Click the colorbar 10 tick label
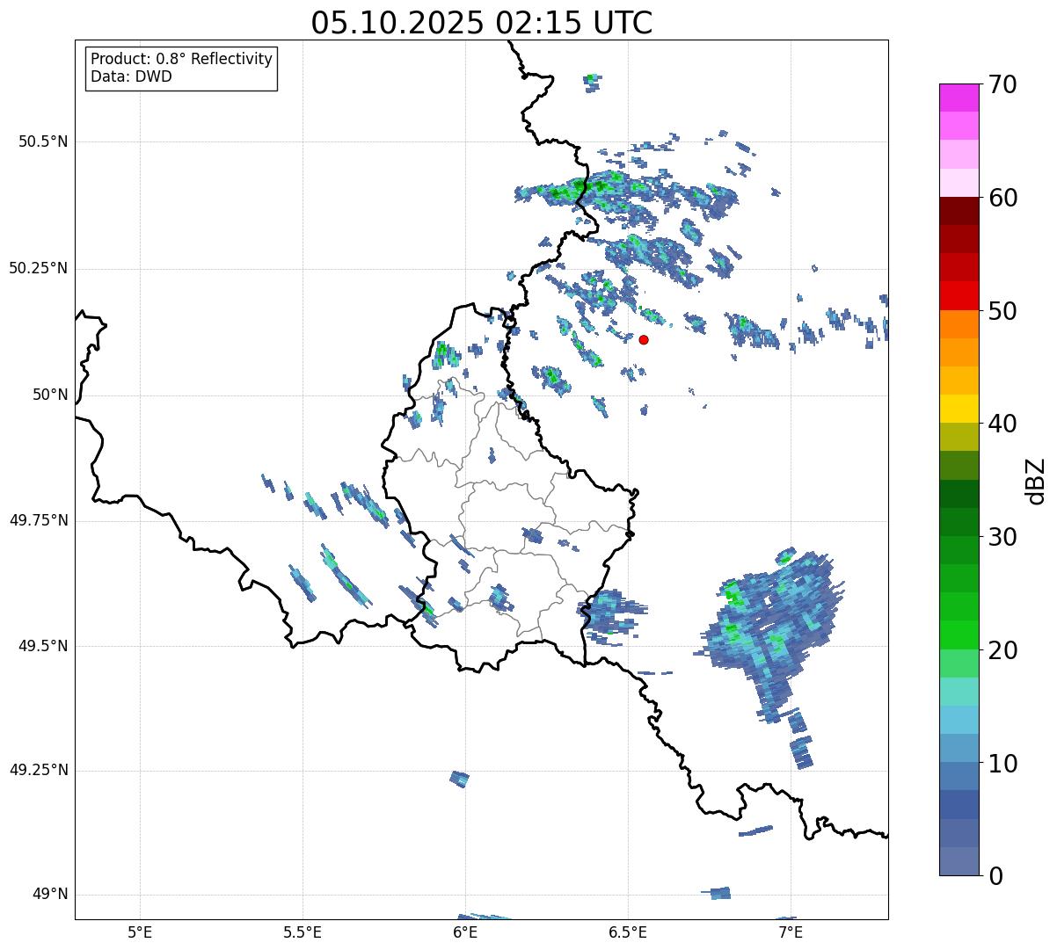This screenshot has height=950, width=1057. (x=1002, y=764)
